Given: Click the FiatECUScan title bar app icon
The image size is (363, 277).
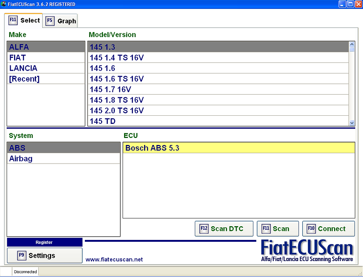Looking at the screenshot, I should (x=3, y=4).
